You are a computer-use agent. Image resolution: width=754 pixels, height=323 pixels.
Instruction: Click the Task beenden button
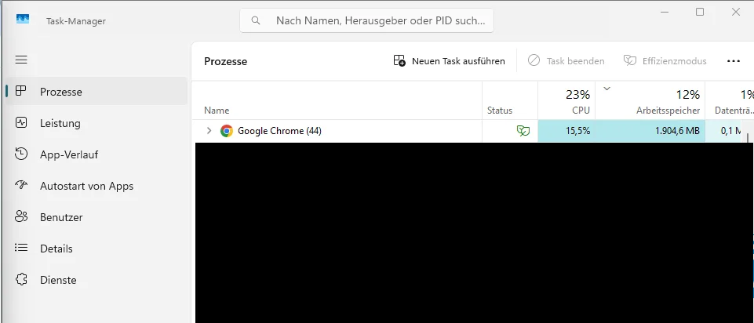[x=566, y=61]
